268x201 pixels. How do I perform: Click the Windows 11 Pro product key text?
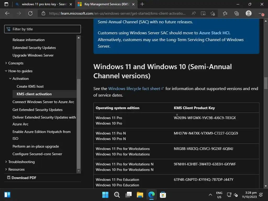205,118
